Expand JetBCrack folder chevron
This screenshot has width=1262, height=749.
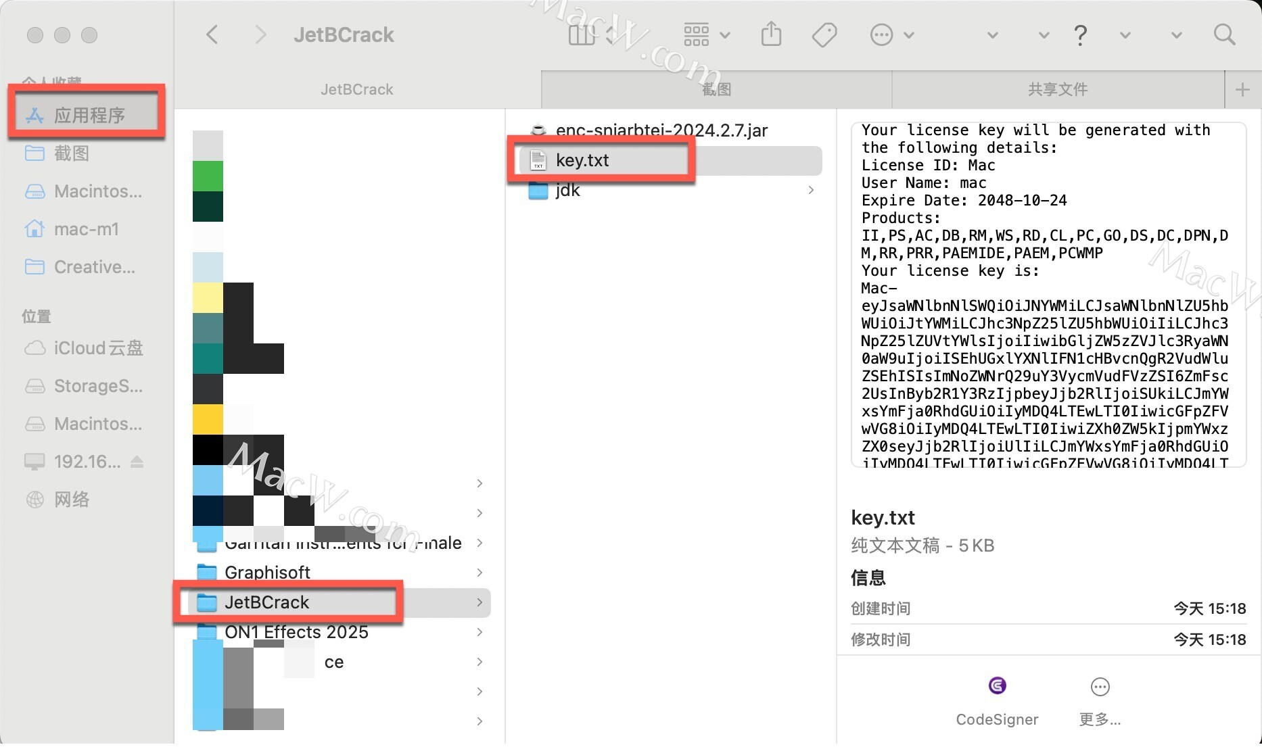click(480, 602)
